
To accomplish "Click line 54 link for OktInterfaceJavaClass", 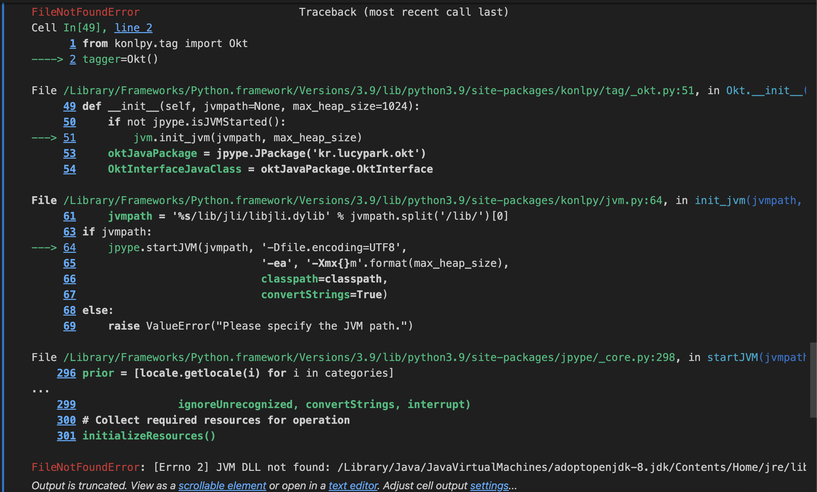I will click(x=70, y=169).
